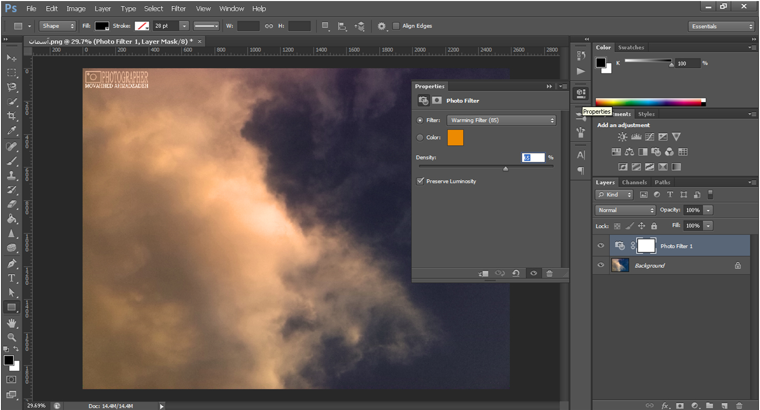Enable the Align Edges checkbox
This screenshot has width=760, height=410.
coord(396,26)
